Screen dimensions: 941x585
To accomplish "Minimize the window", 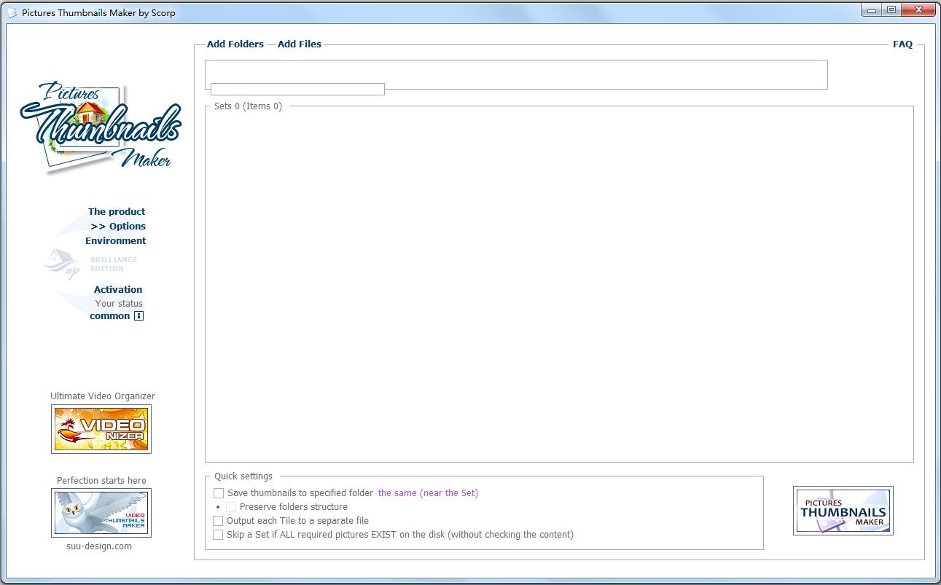I will pos(872,9).
